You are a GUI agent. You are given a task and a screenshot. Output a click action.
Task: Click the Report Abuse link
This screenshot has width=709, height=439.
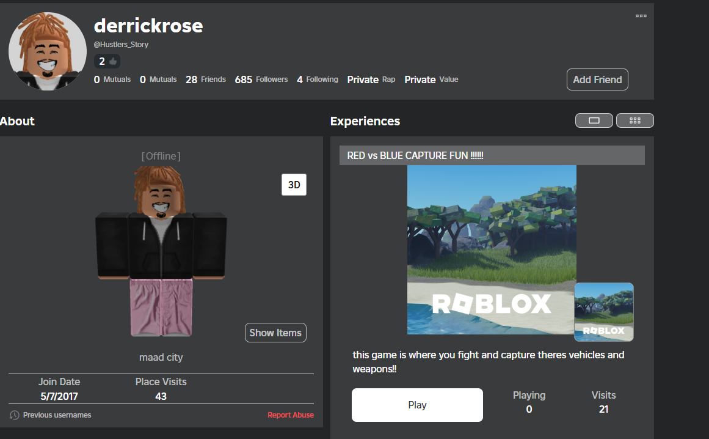click(290, 415)
